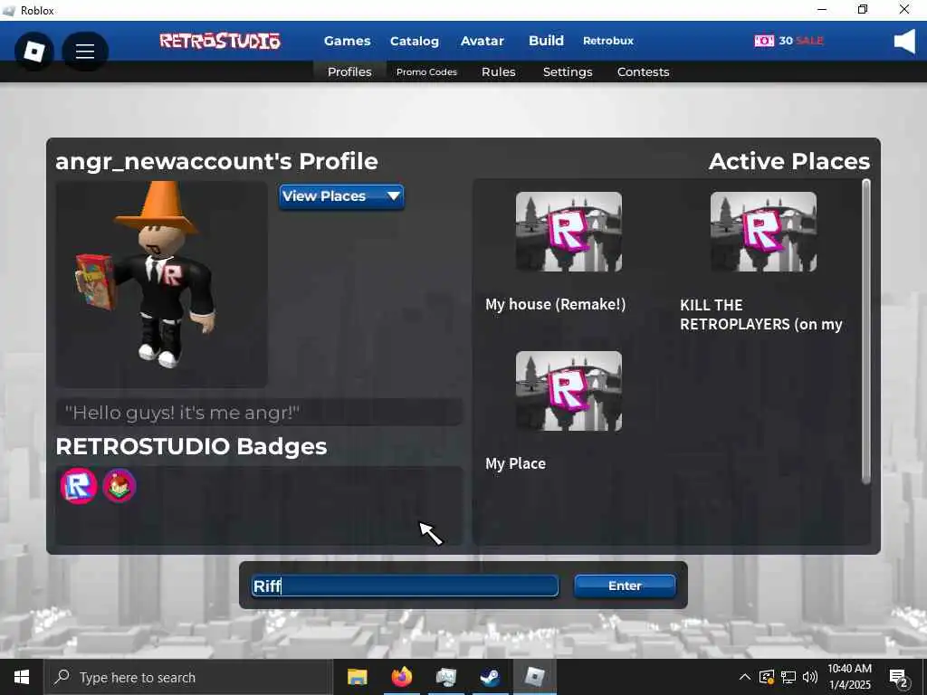927x695 pixels.
Task: Click the Roblox taskbar icon
Action: pyautogui.click(x=534, y=677)
